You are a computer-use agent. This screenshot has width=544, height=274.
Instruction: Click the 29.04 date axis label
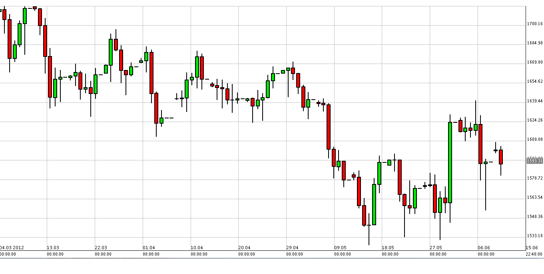[292, 248]
